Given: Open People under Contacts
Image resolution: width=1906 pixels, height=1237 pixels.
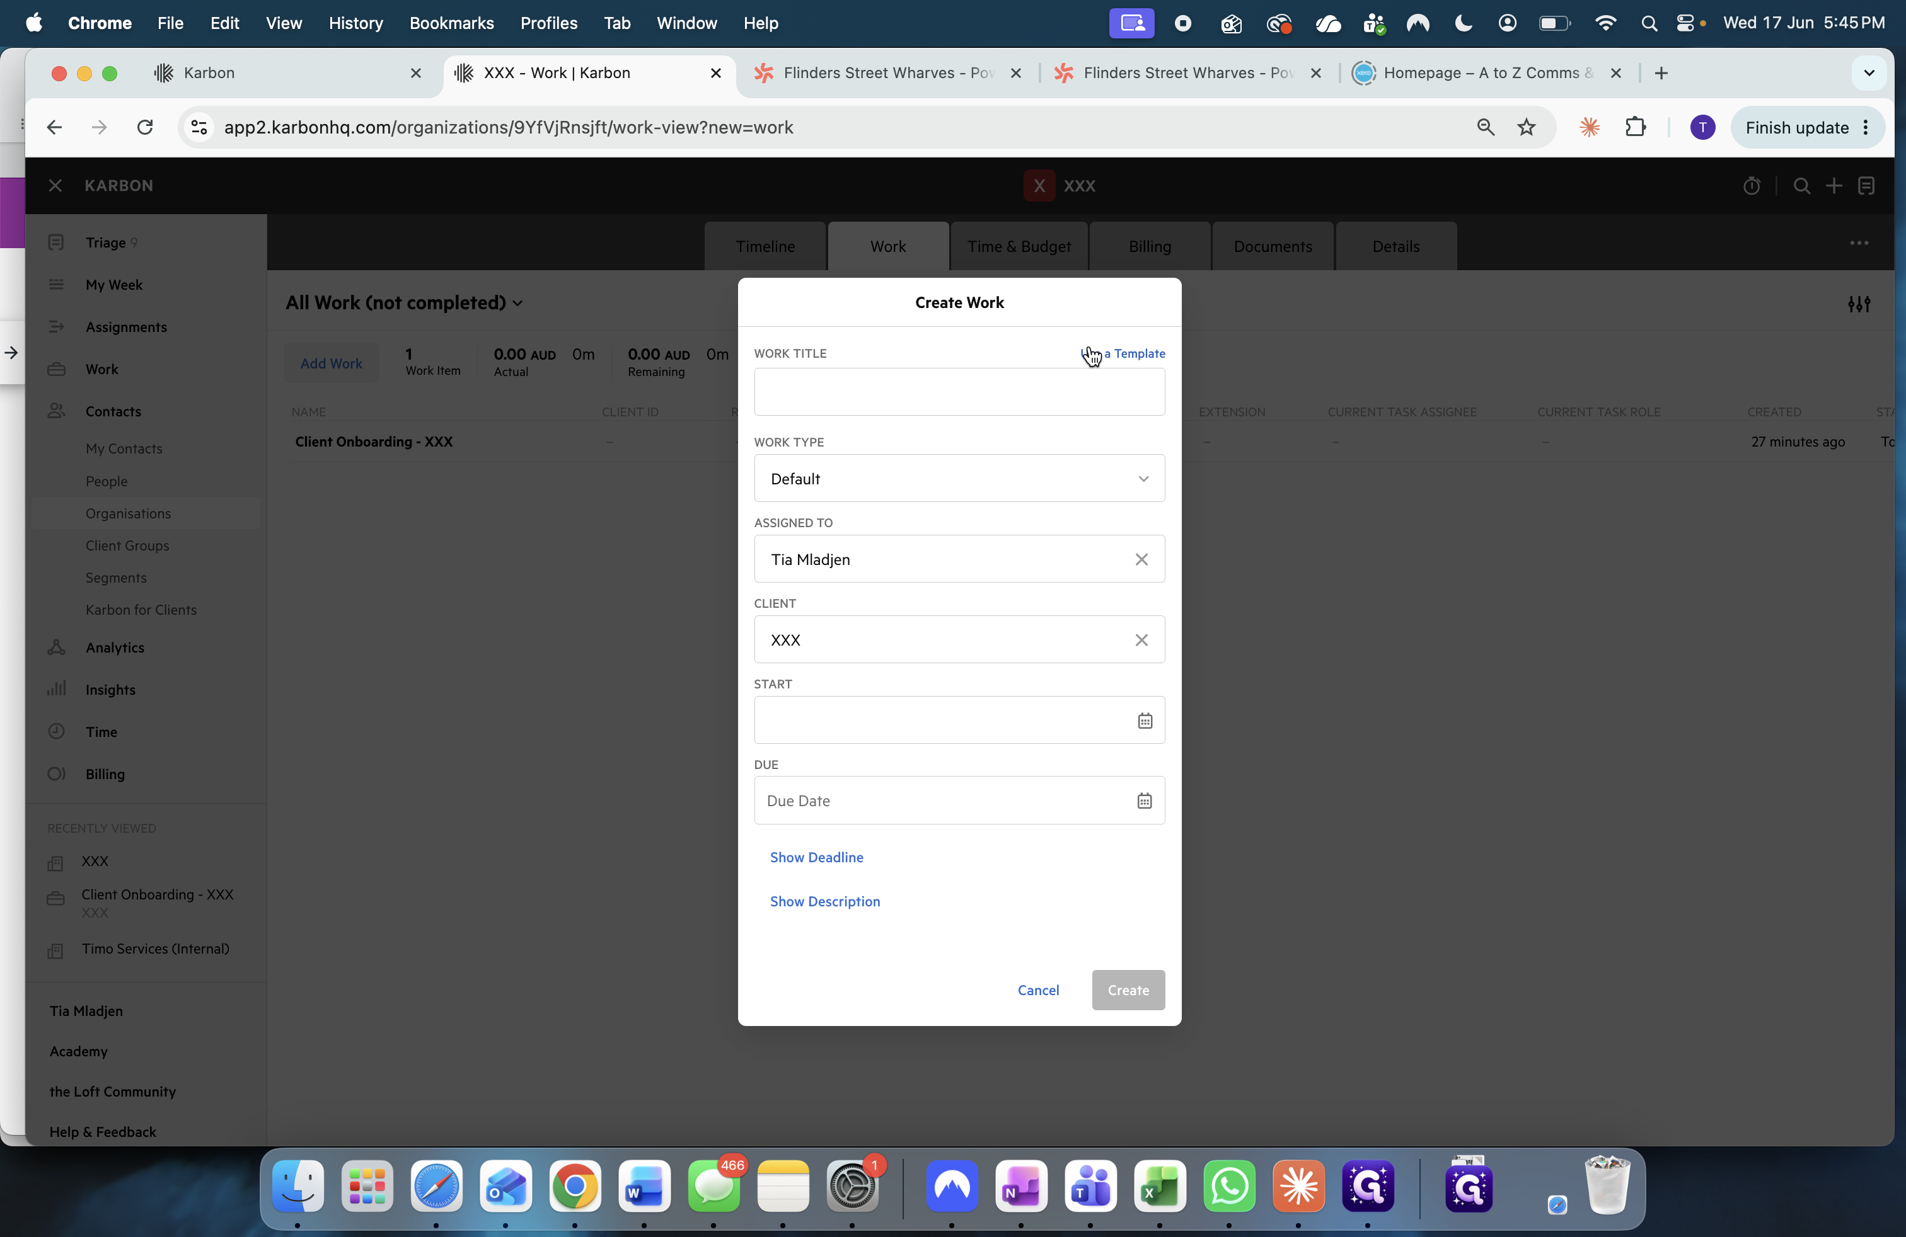Looking at the screenshot, I should [107, 482].
